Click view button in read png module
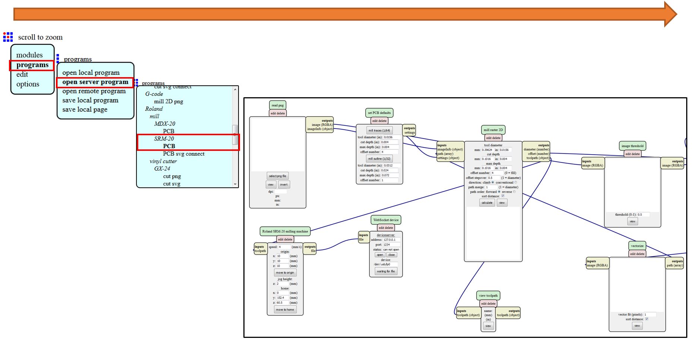 coord(271,184)
